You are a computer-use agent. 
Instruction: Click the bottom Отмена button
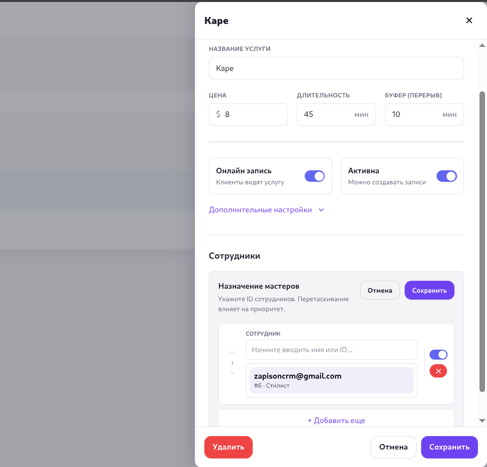(x=393, y=447)
